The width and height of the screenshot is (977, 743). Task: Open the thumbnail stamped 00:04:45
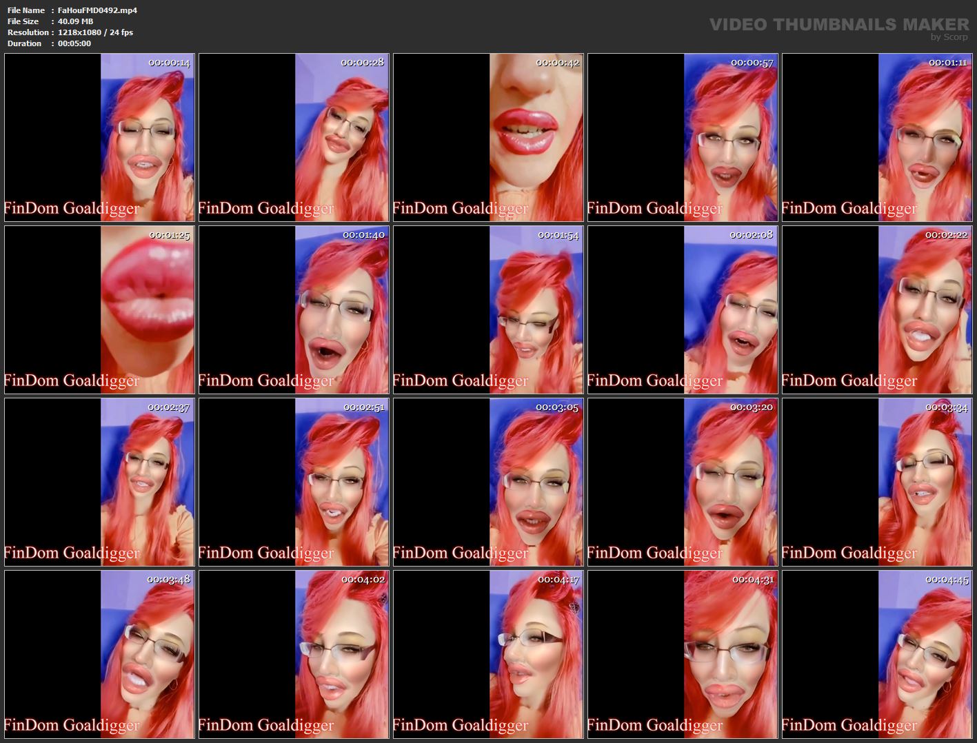tap(878, 655)
